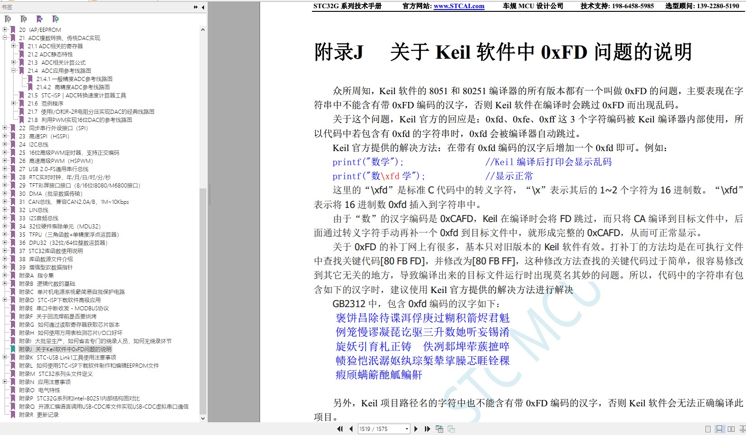Screen dimensions: 746x435
Task: Click the 书签 panel title
Action: (7, 7)
